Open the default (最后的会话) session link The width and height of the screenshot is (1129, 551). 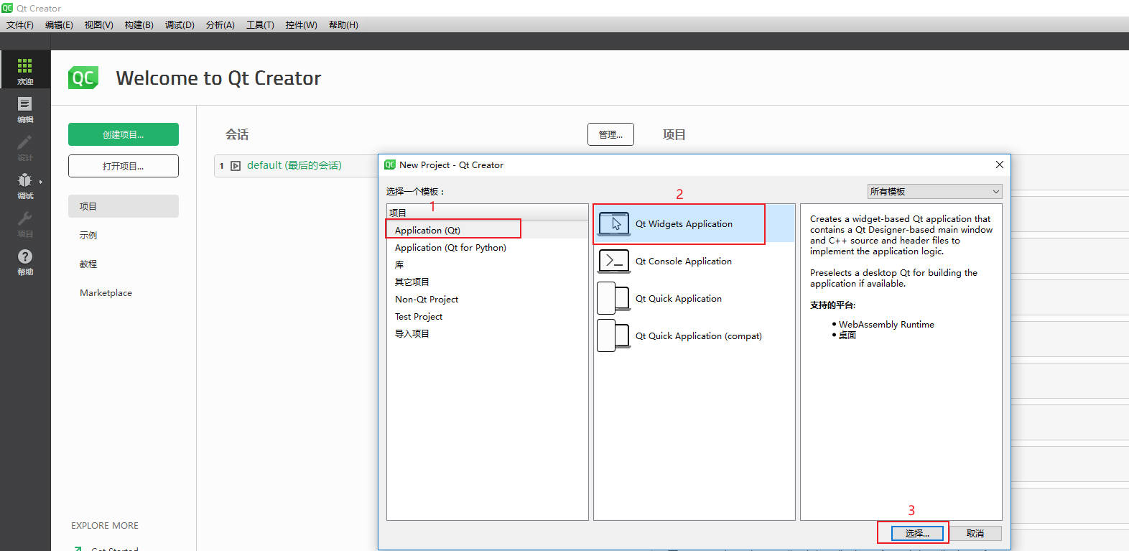point(294,165)
